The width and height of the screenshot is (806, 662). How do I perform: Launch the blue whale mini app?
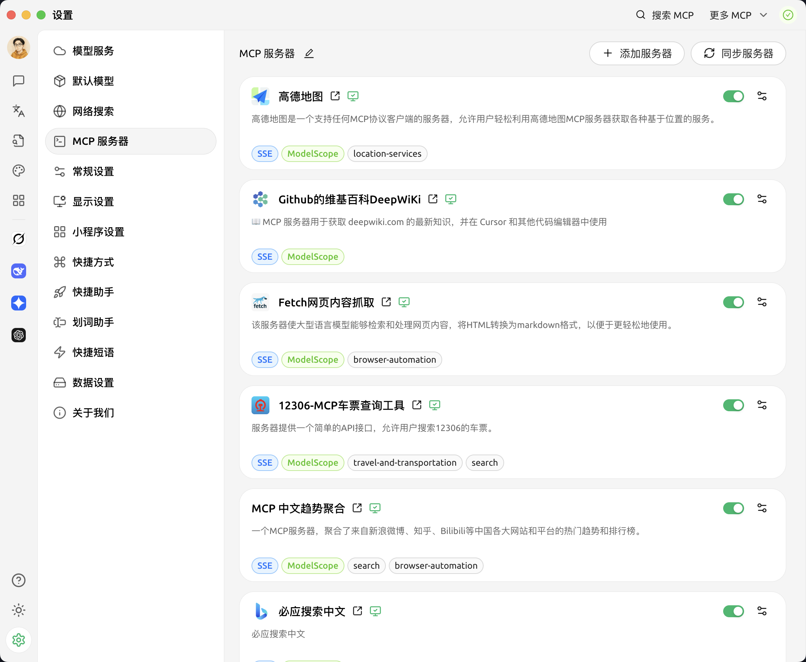18,271
